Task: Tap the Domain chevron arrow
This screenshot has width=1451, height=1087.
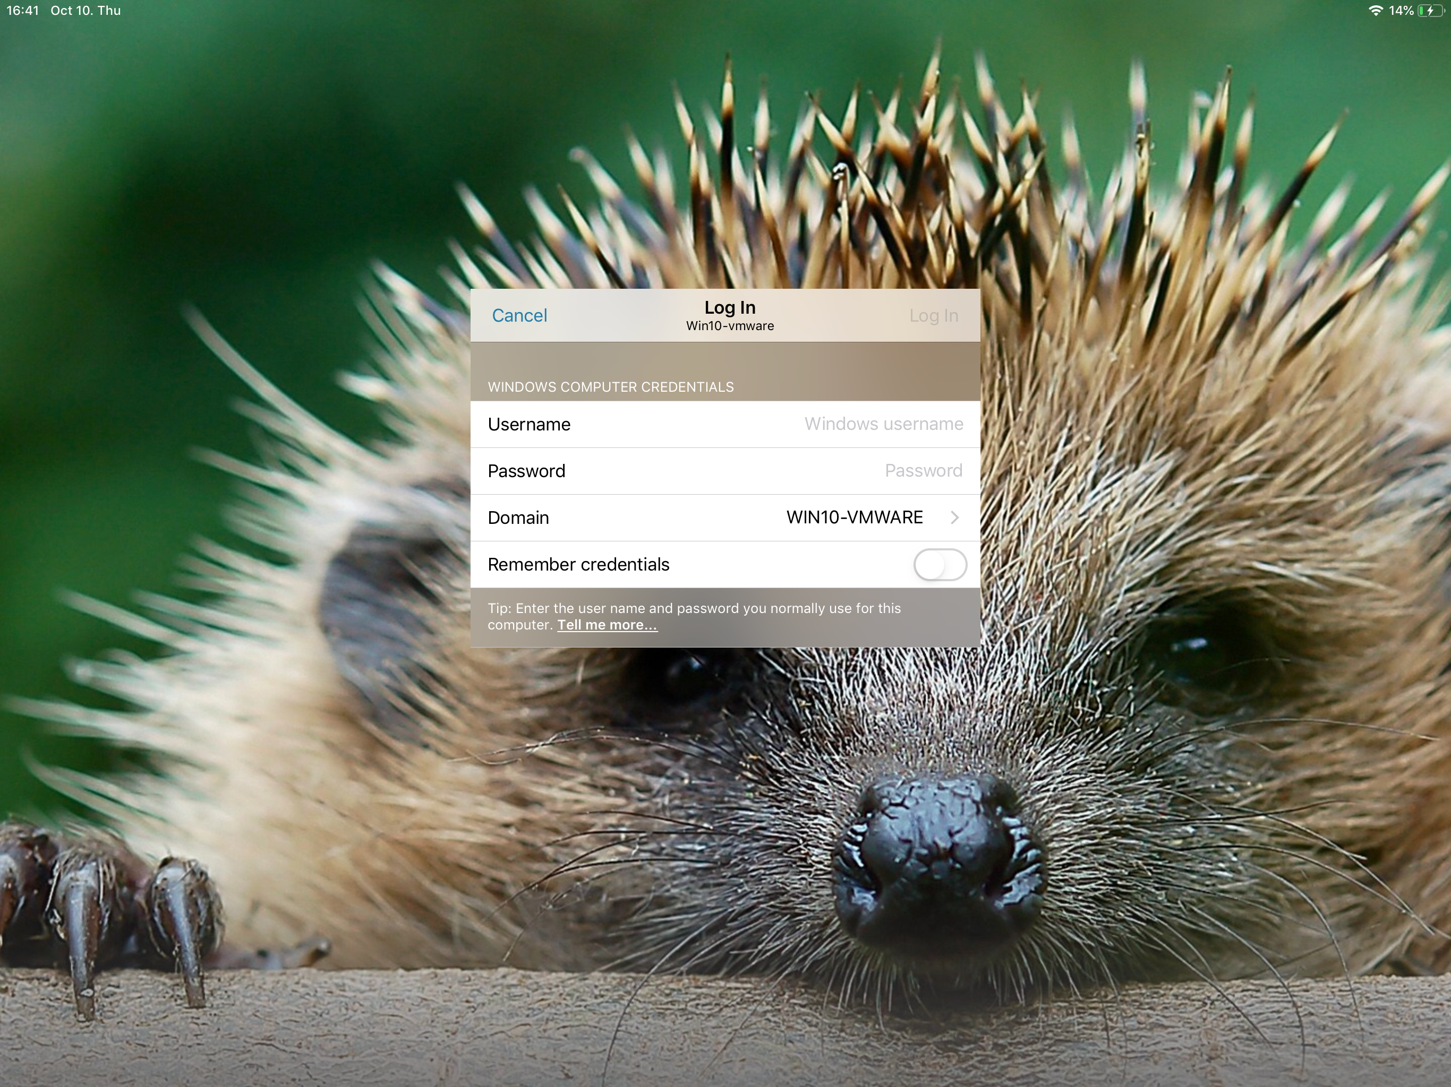Action: pyautogui.click(x=954, y=518)
